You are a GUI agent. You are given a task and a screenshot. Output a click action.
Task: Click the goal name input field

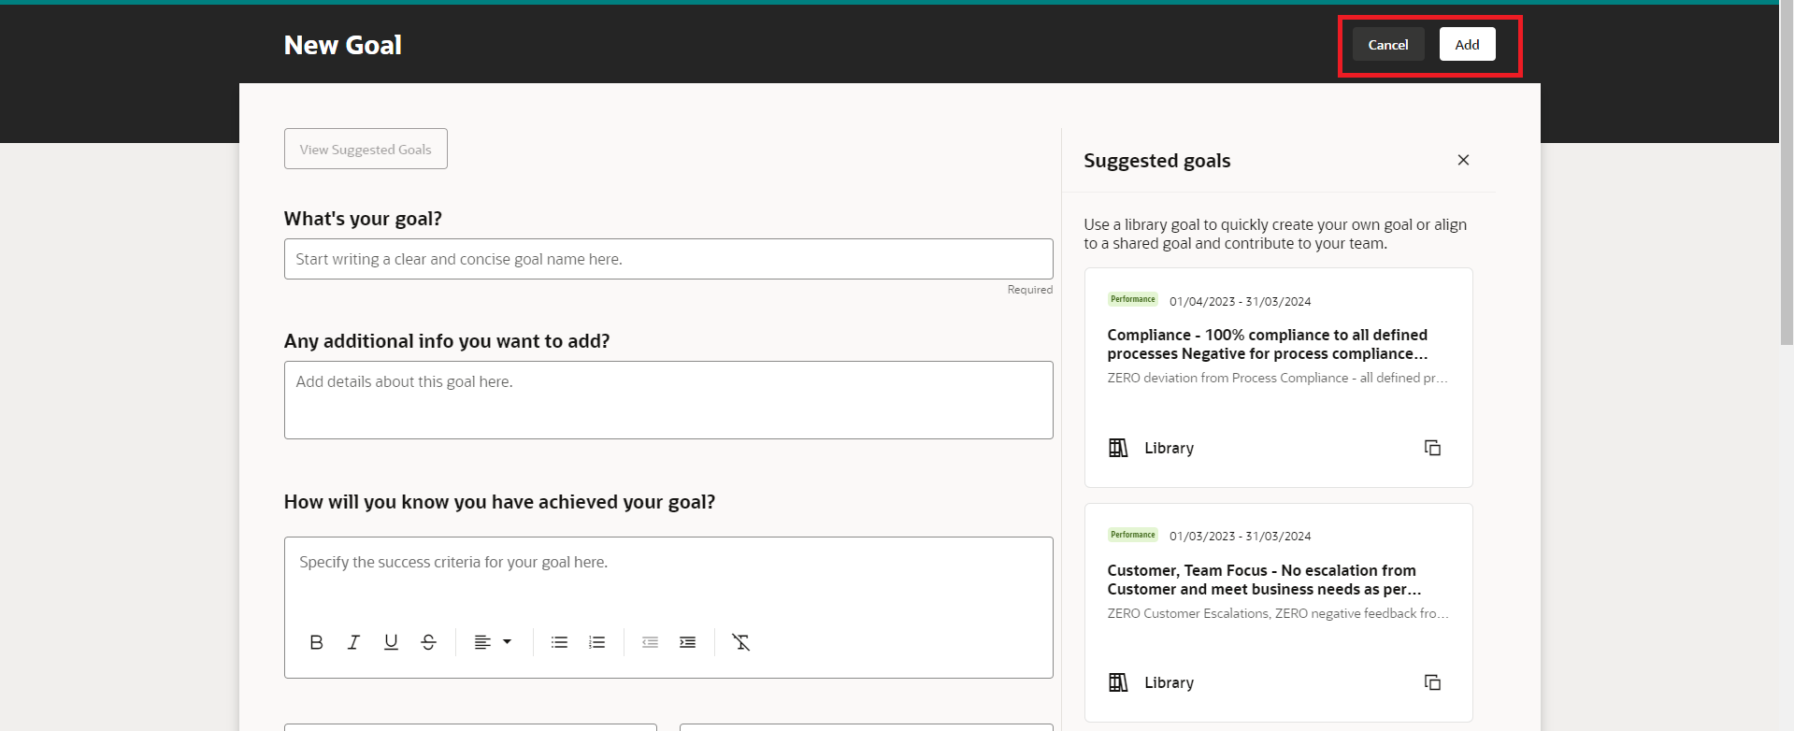[667, 259]
